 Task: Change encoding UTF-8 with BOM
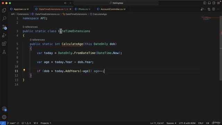tap(187, 123)
